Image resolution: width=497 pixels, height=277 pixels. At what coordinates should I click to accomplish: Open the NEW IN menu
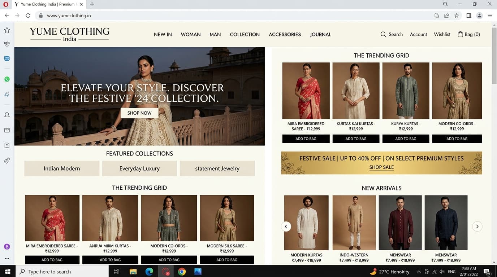click(x=163, y=35)
